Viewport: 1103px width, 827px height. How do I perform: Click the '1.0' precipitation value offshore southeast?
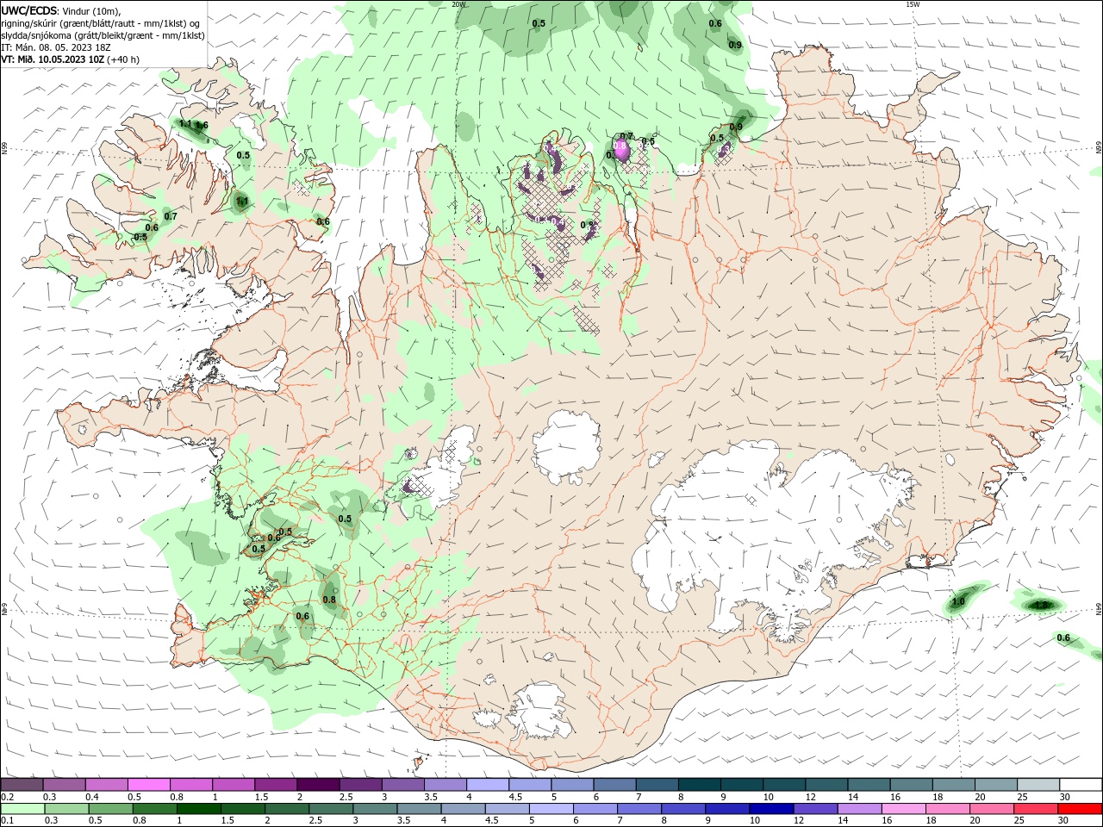[x=958, y=602]
